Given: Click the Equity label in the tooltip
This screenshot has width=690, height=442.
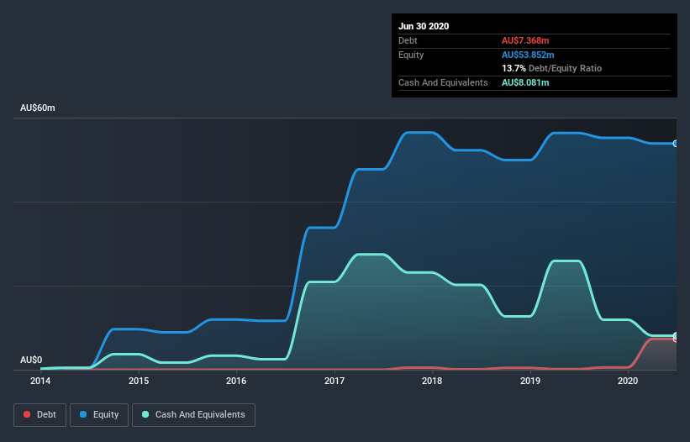Looking at the screenshot, I should (x=411, y=55).
